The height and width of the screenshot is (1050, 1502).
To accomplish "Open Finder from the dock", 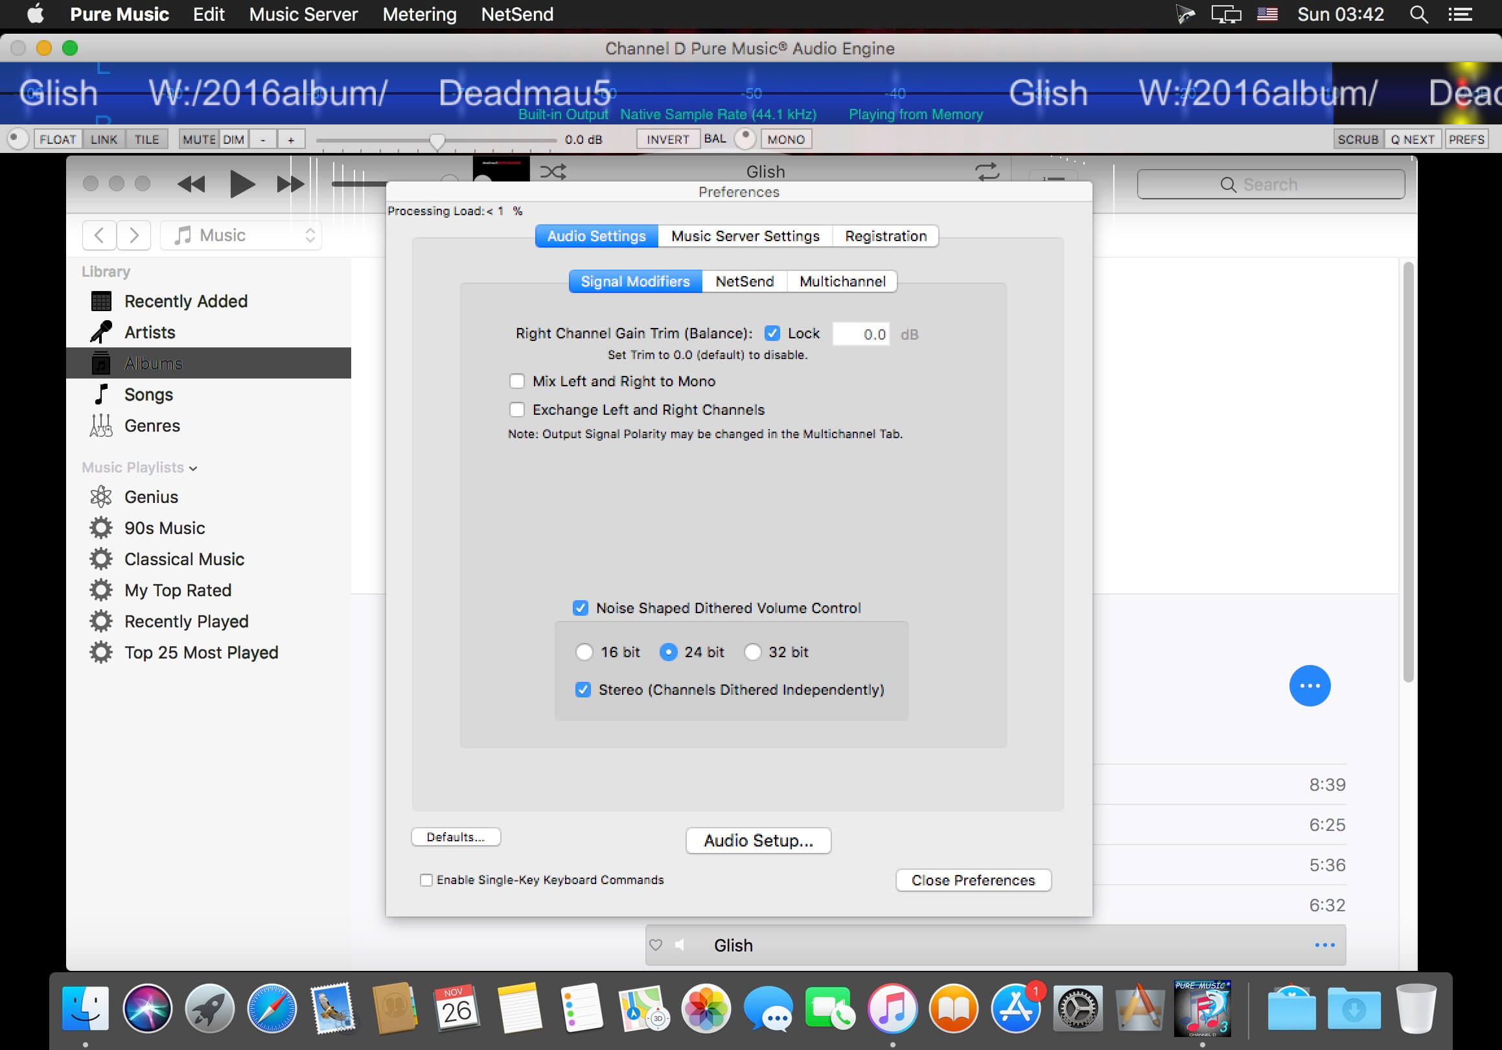I will pyautogui.click(x=85, y=1007).
